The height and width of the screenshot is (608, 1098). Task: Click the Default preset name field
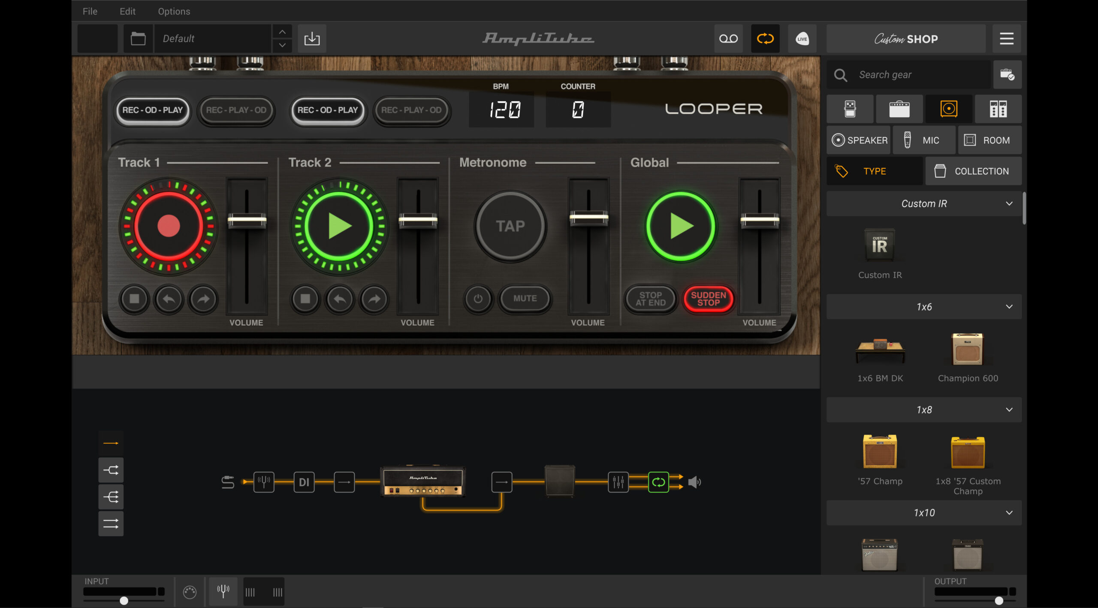coord(213,39)
